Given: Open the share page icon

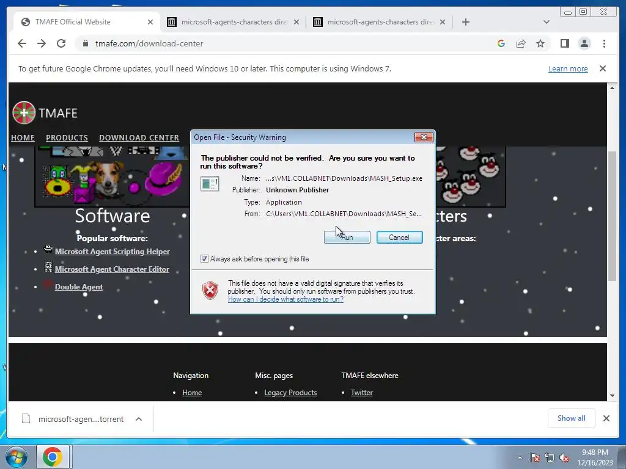Looking at the screenshot, I should [x=521, y=43].
